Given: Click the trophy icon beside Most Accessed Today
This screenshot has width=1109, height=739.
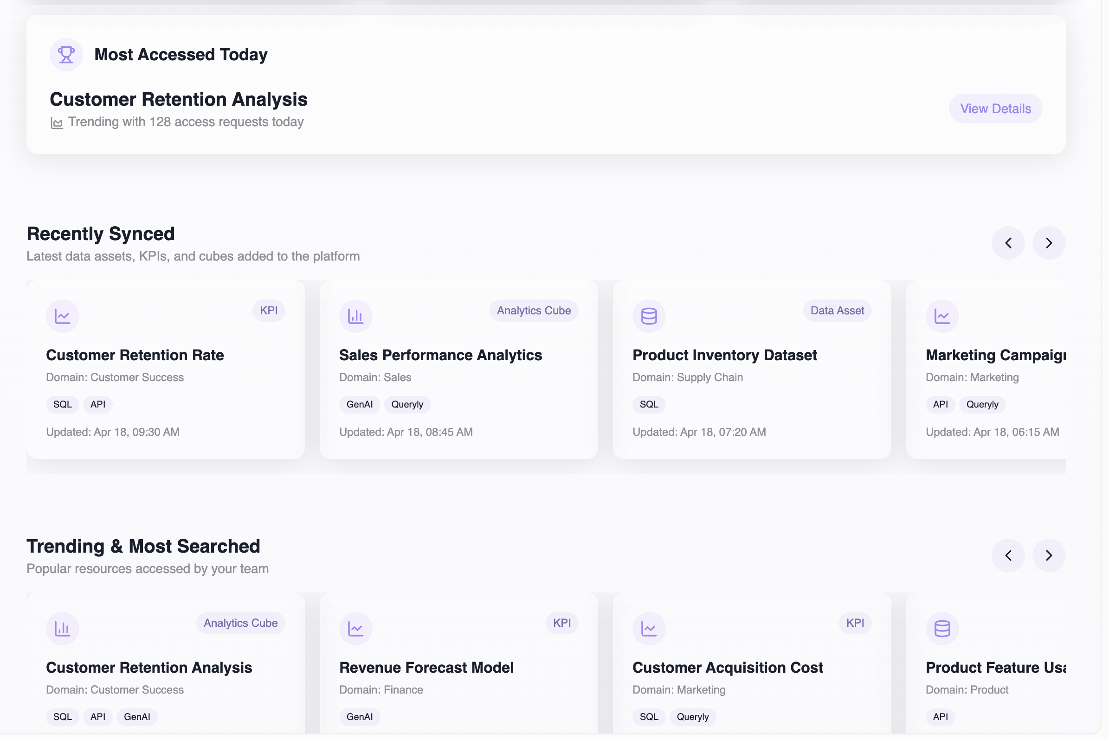Looking at the screenshot, I should 66,55.
